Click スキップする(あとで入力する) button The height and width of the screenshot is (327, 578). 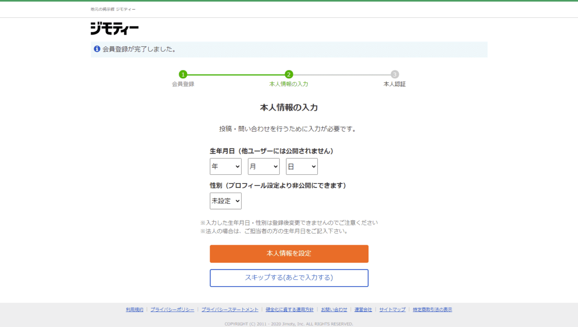[289, 278]
